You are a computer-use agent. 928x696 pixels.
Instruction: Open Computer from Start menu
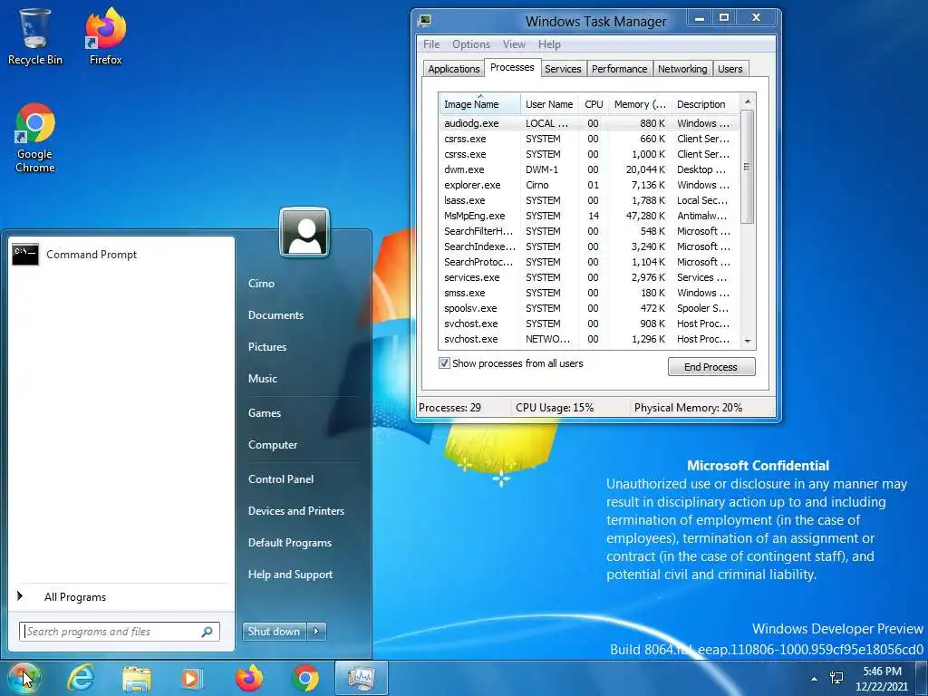click(x=273, y=445)
